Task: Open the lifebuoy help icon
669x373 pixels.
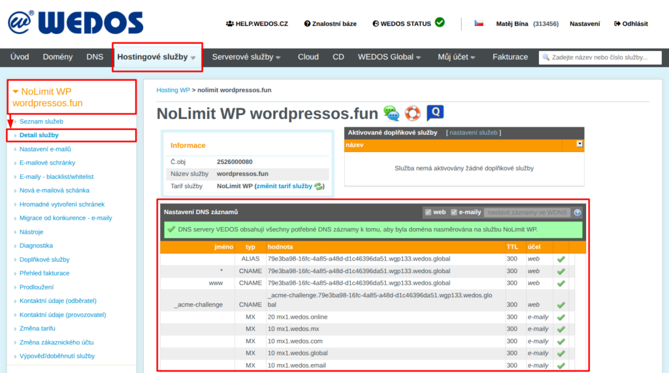Action: tap(413, 113)
